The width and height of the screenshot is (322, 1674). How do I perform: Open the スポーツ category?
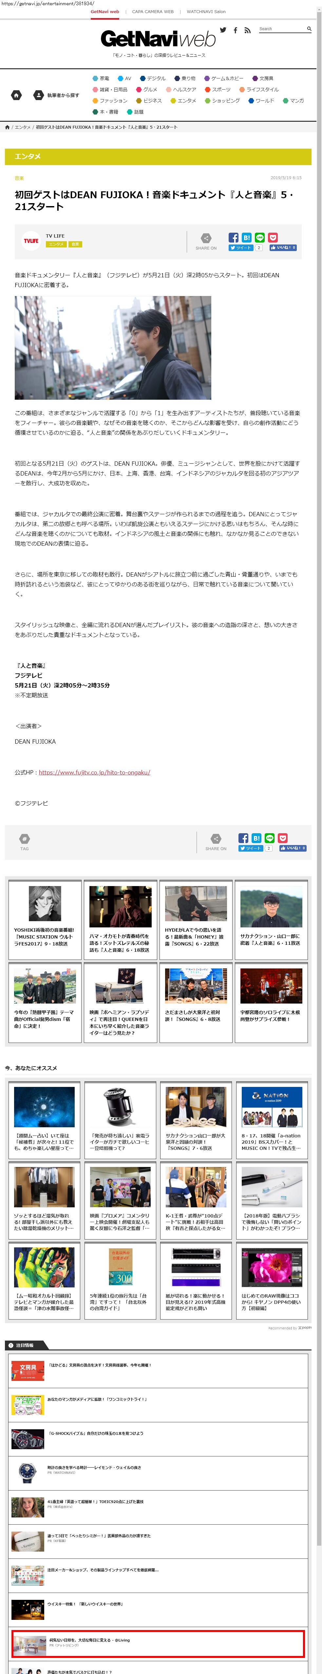(218, 90)
